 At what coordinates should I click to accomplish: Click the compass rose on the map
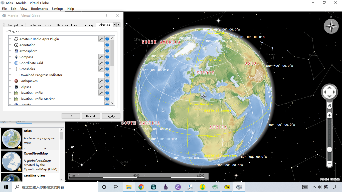coord(331,26)
